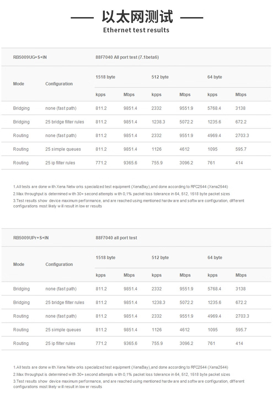Click 25 bridge filter rules in first table

click(x=65, y=122)
